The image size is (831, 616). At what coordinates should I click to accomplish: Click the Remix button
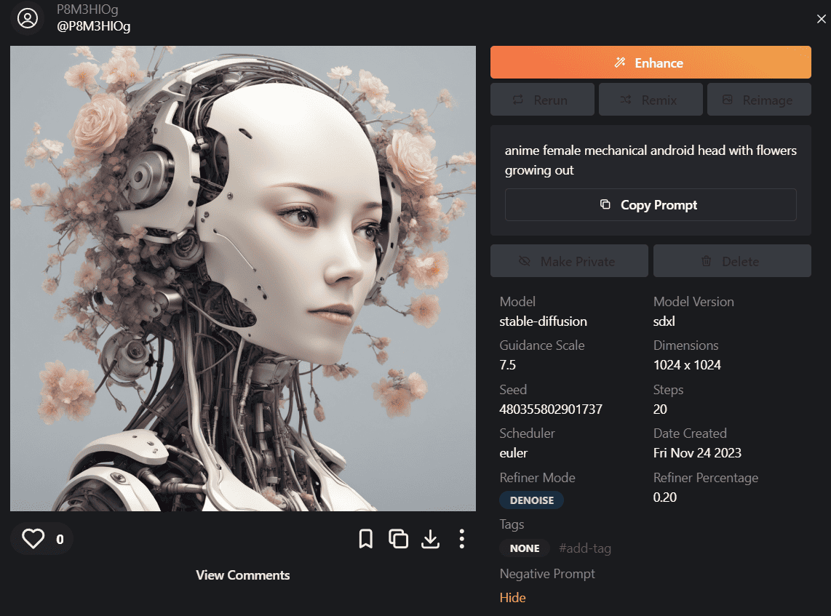[651, 100]
